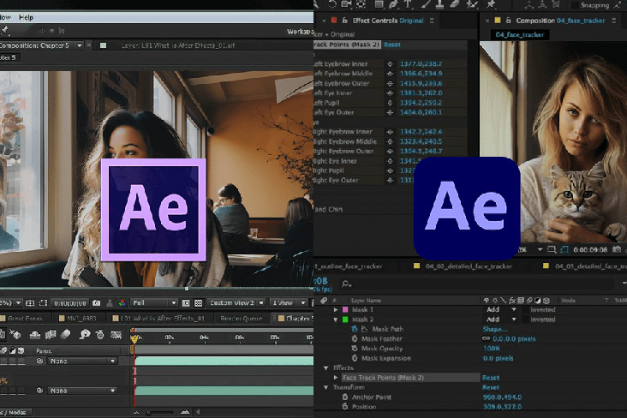Toggle the Left Pupil stopwatch

pos(390,103)
